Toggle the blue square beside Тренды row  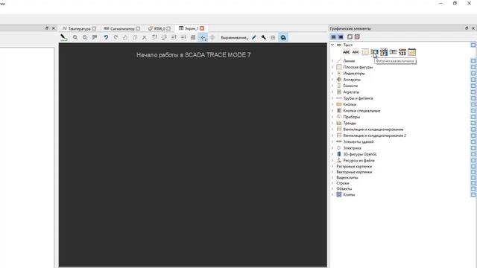pos(473,123)
